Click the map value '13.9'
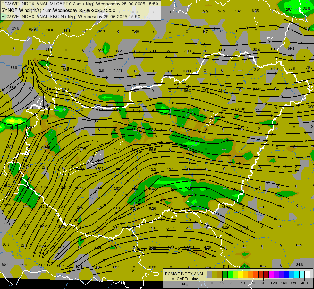Viewport: 314px width, 289px height. pyautogui.click(x=299, y=245)
